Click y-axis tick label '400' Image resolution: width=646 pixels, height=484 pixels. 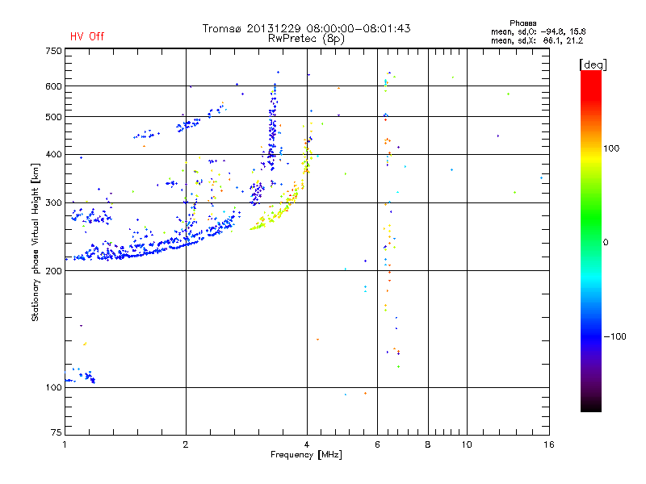click(x=53, y=154)
